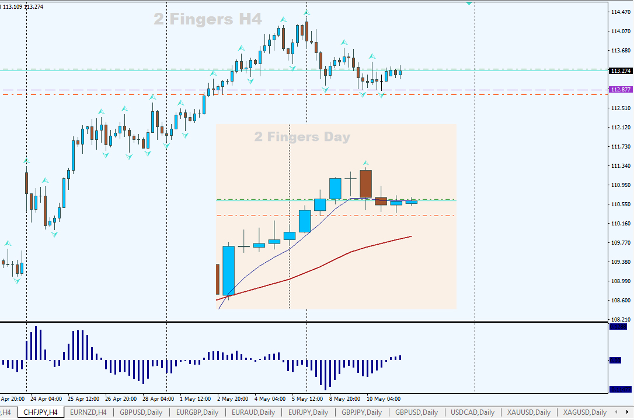Open the EURGBP,Daily chart tab

click(x=197, y=412)
